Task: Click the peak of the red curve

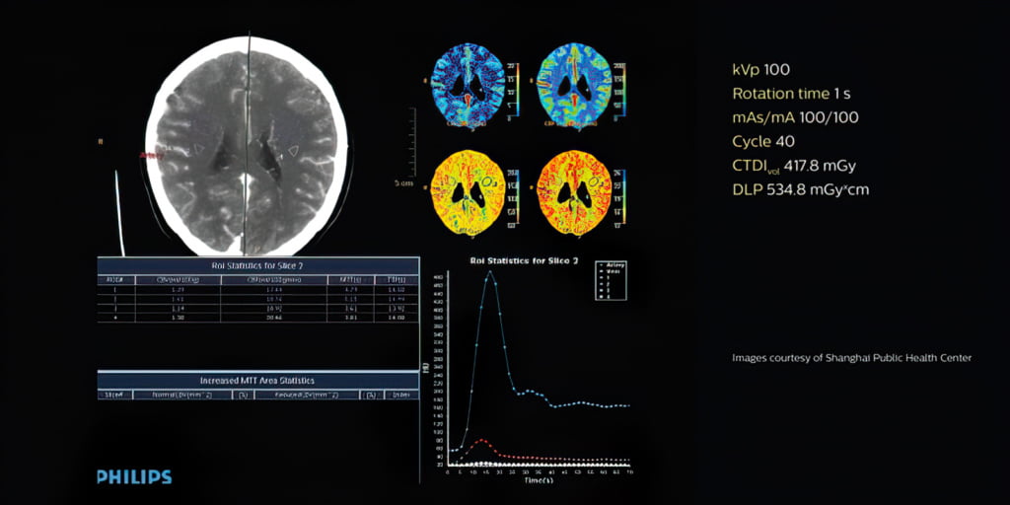Action: click(482, 440)
